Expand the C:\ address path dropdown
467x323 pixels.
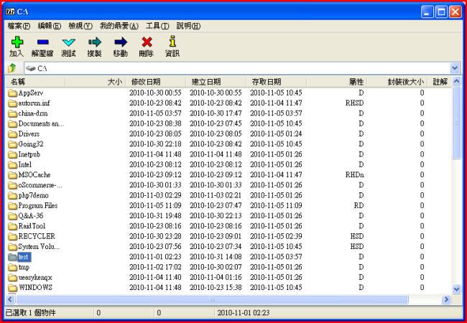pyautogui.click(x=454, y=68)
